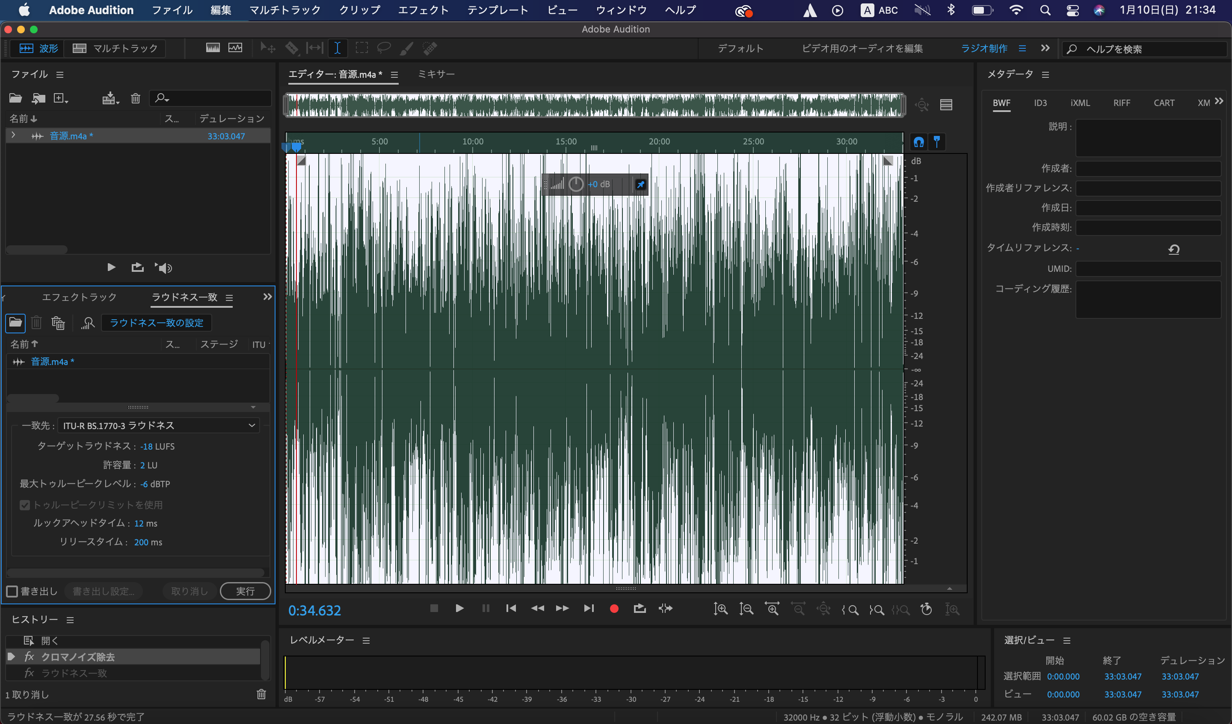Image resolution: width=1232 pixels, height=724 pixels.
Task: Toggle the snapping magnet icon on the timeline
Action: click(x=918, y=142)
